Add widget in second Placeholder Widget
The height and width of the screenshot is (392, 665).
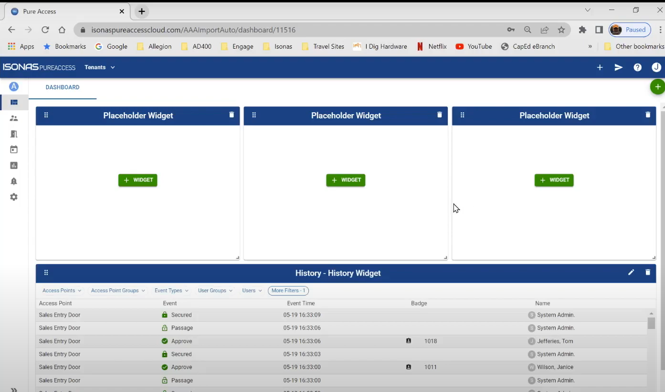(346, 180)
